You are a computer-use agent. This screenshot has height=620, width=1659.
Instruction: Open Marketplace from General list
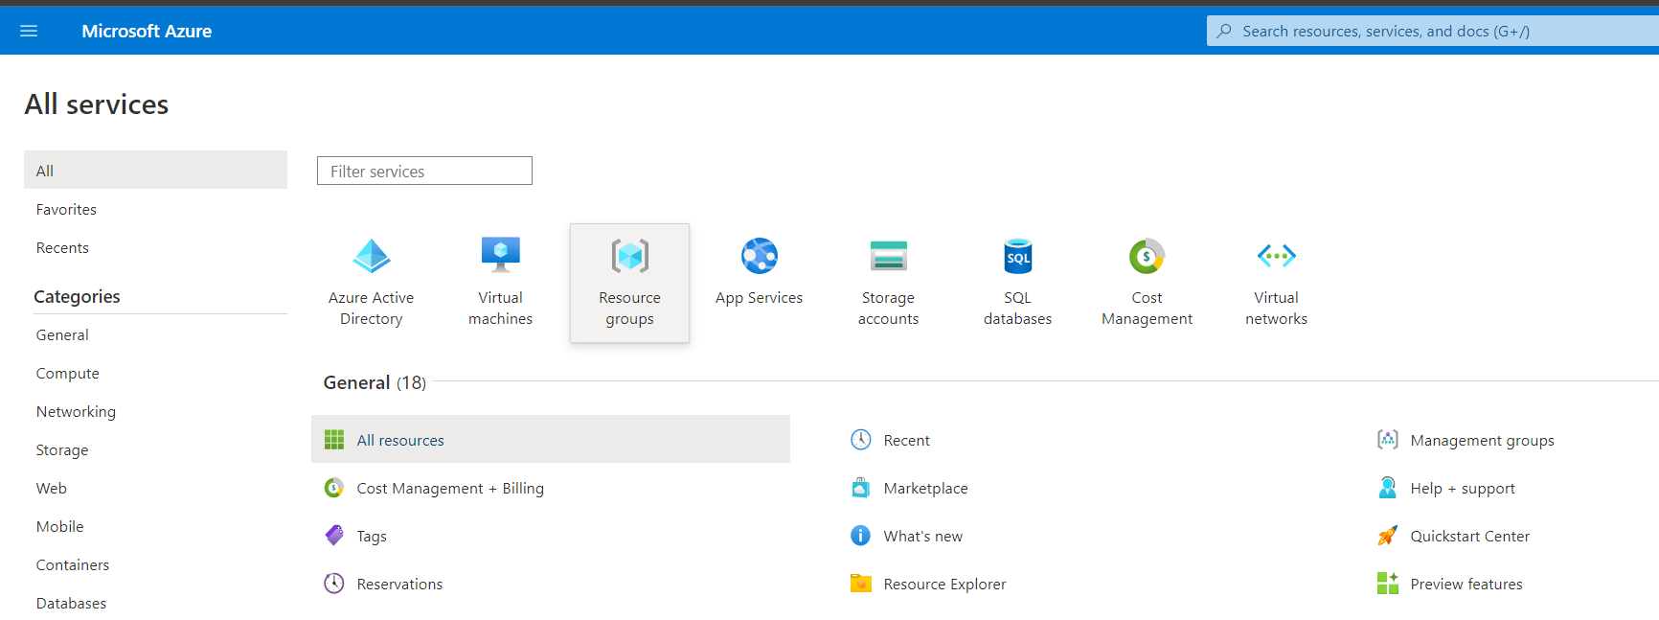coord(925,488)
